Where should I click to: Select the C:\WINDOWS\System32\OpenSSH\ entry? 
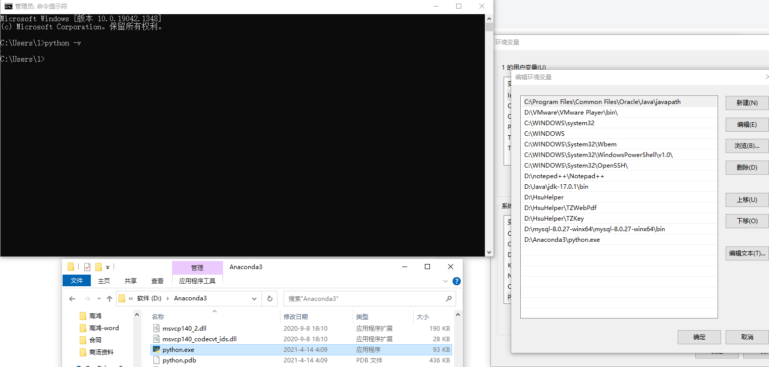click(619, 166)
